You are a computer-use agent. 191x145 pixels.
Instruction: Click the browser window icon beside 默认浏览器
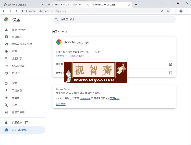click(x=6, y=66)
